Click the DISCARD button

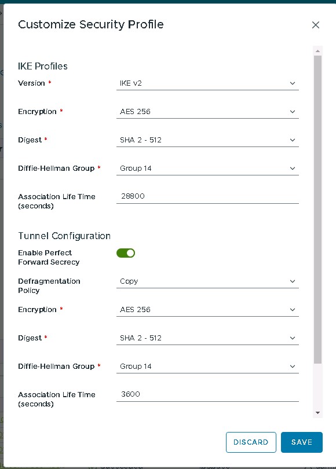(251, 442)
